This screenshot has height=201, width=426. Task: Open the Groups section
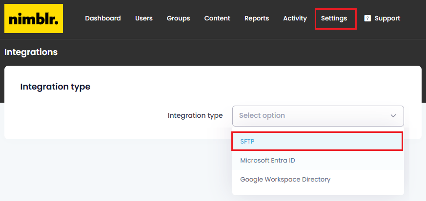click(178, 18)
